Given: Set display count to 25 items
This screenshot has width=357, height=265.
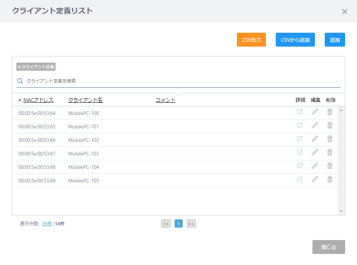Looking at the screenshot, I should tap(47, 224).
